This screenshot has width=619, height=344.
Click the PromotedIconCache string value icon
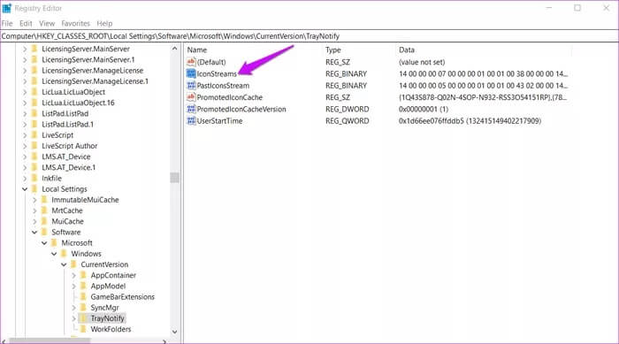click(191, 97)
